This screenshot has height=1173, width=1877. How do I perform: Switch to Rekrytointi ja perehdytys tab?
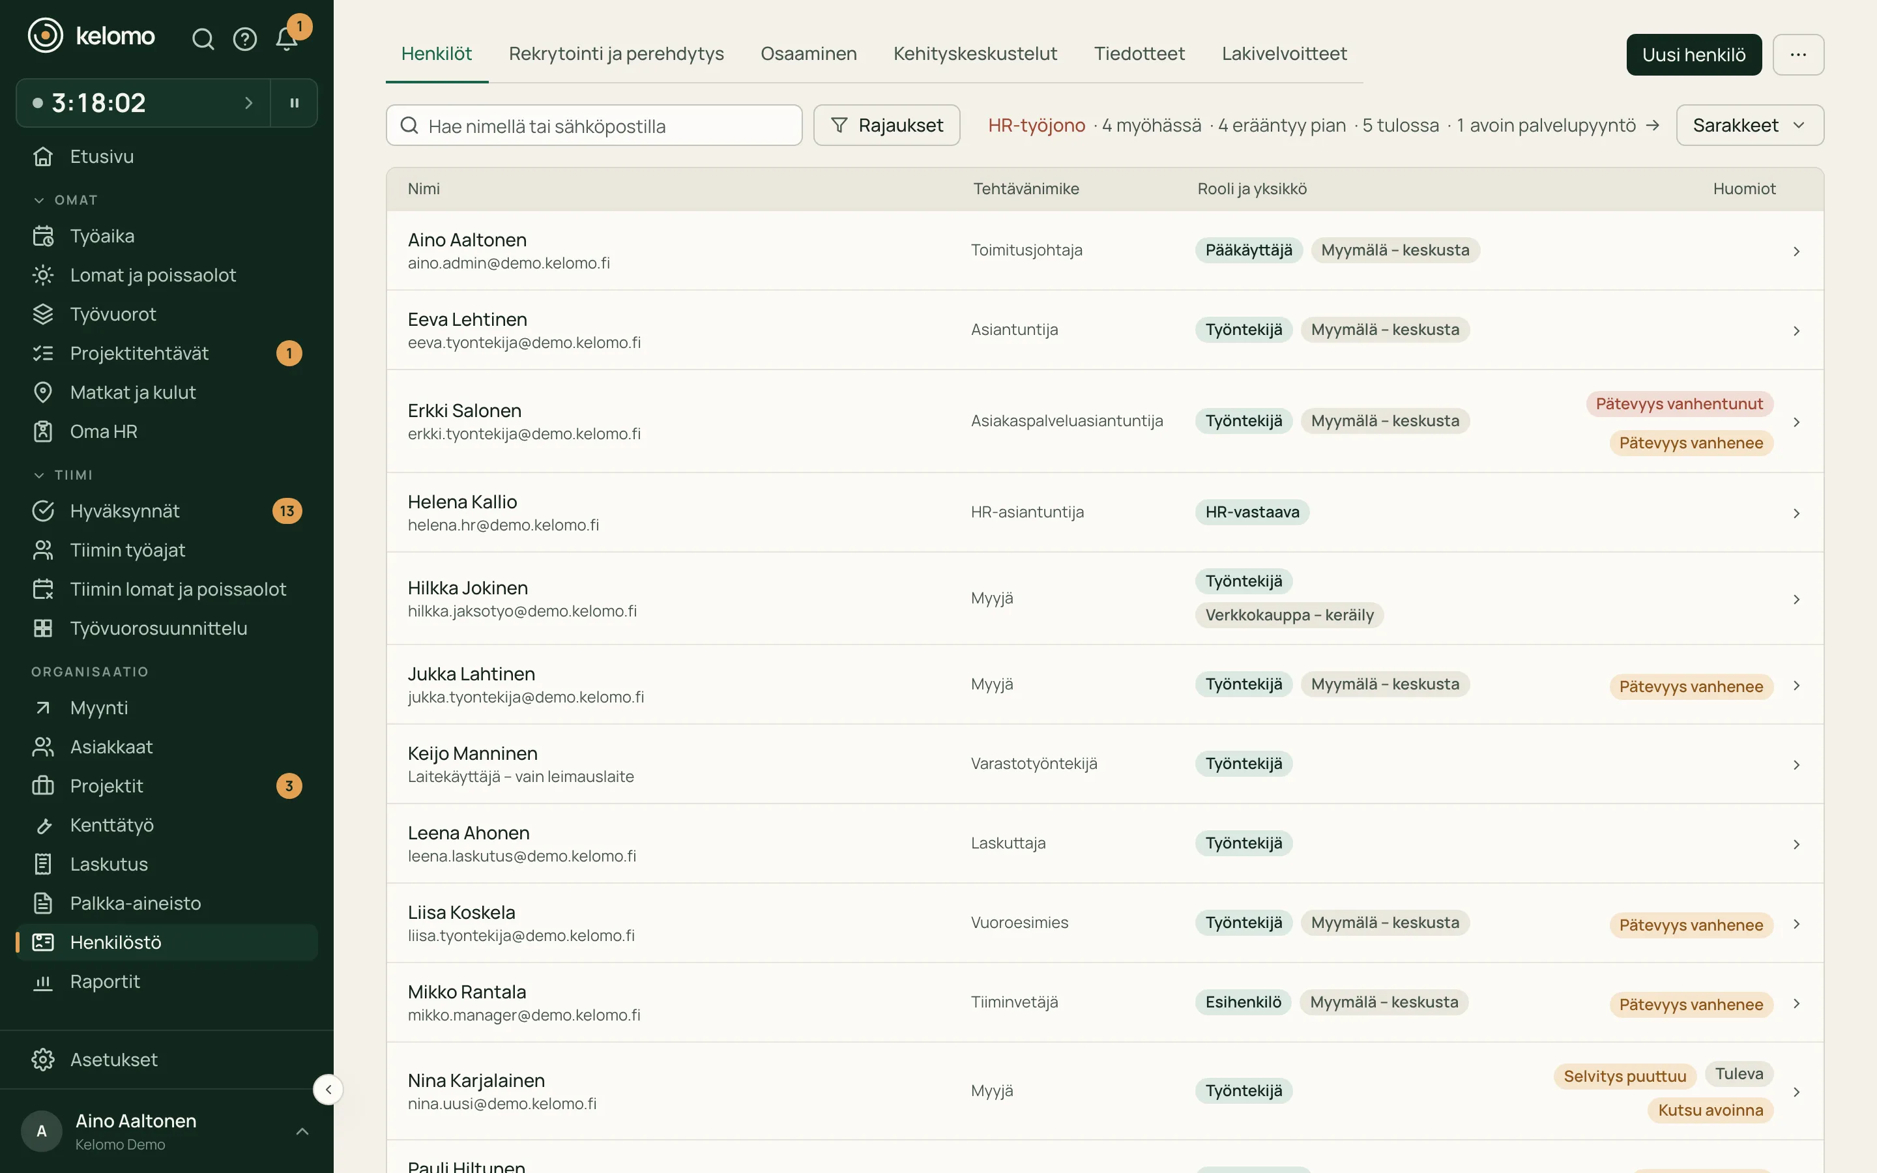[x=616, y=53]
